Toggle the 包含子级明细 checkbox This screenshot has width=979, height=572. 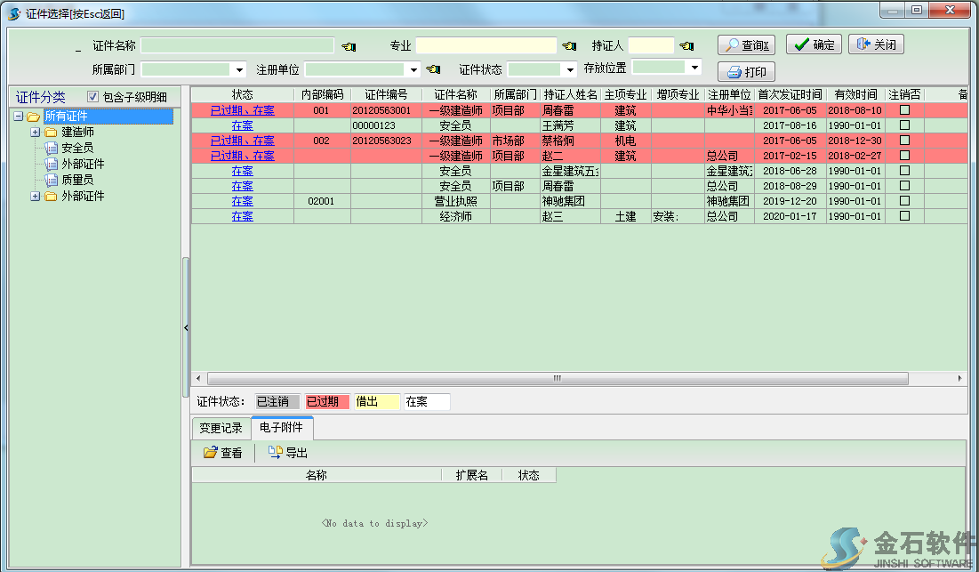[x=92, y=97]
